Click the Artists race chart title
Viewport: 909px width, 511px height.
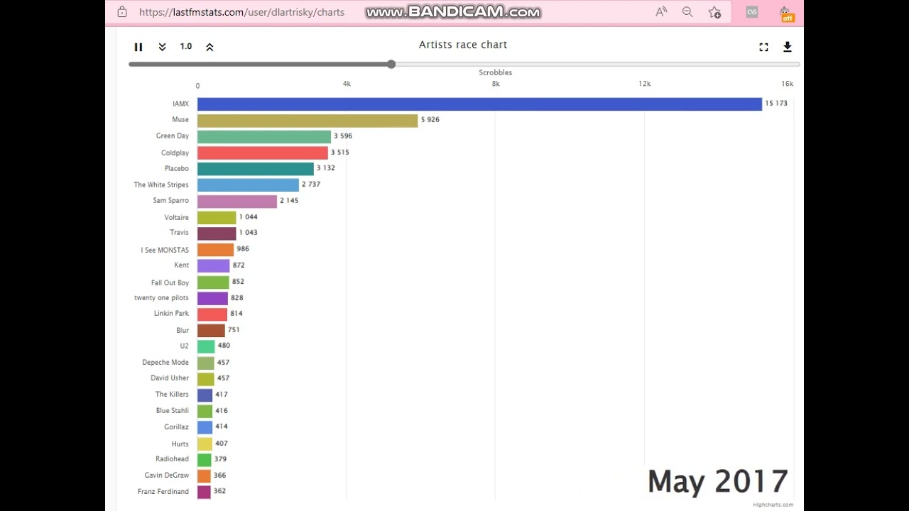click(463, 45)
